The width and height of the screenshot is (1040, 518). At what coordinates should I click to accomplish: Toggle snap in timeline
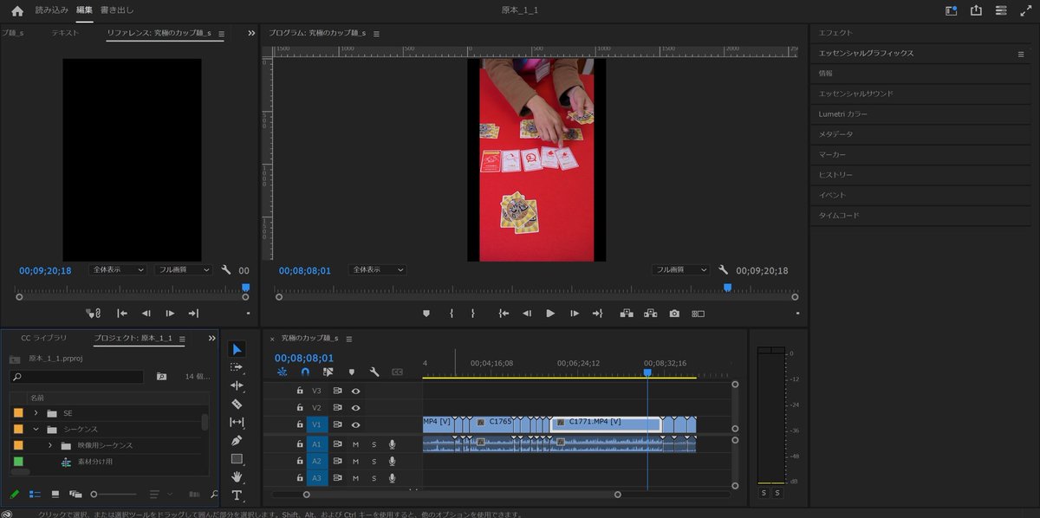pos(305,372)
